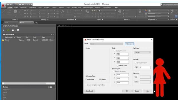Click the Save icon in quick access toolbar
178x100 pixels.
[x=14, y=4]
